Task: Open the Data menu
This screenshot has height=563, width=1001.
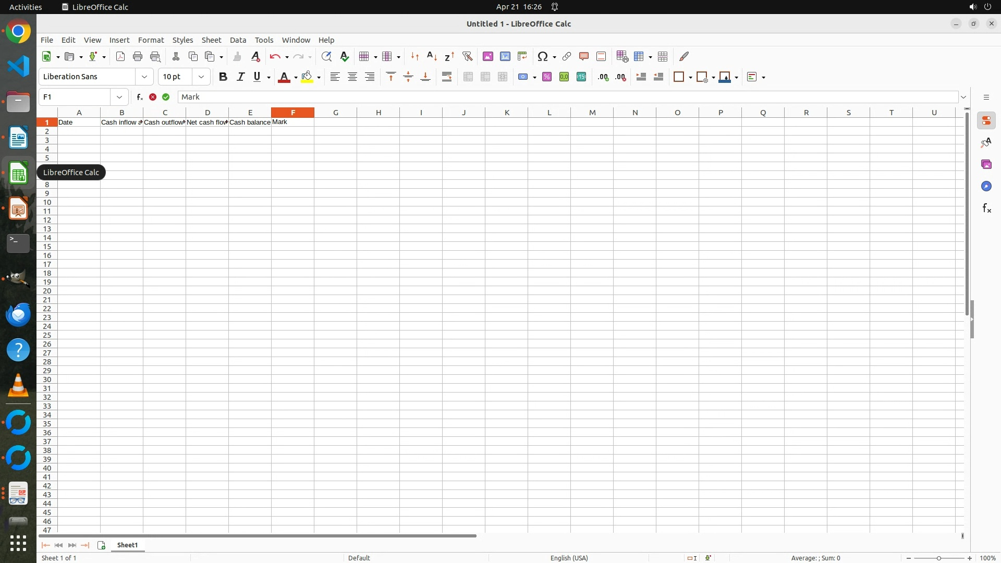Action: (x=238, y=40)
